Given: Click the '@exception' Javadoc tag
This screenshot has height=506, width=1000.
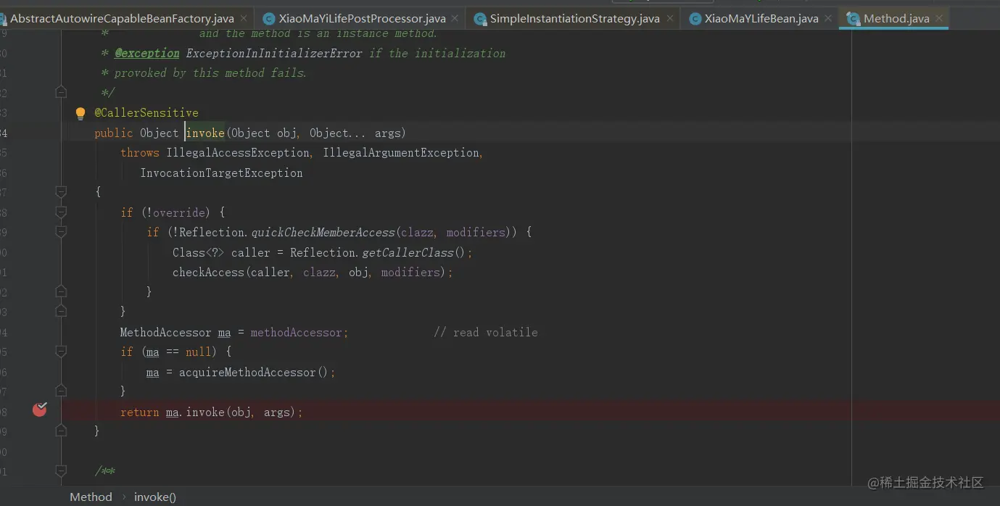Looking at the screenshot, I should 147,53.
